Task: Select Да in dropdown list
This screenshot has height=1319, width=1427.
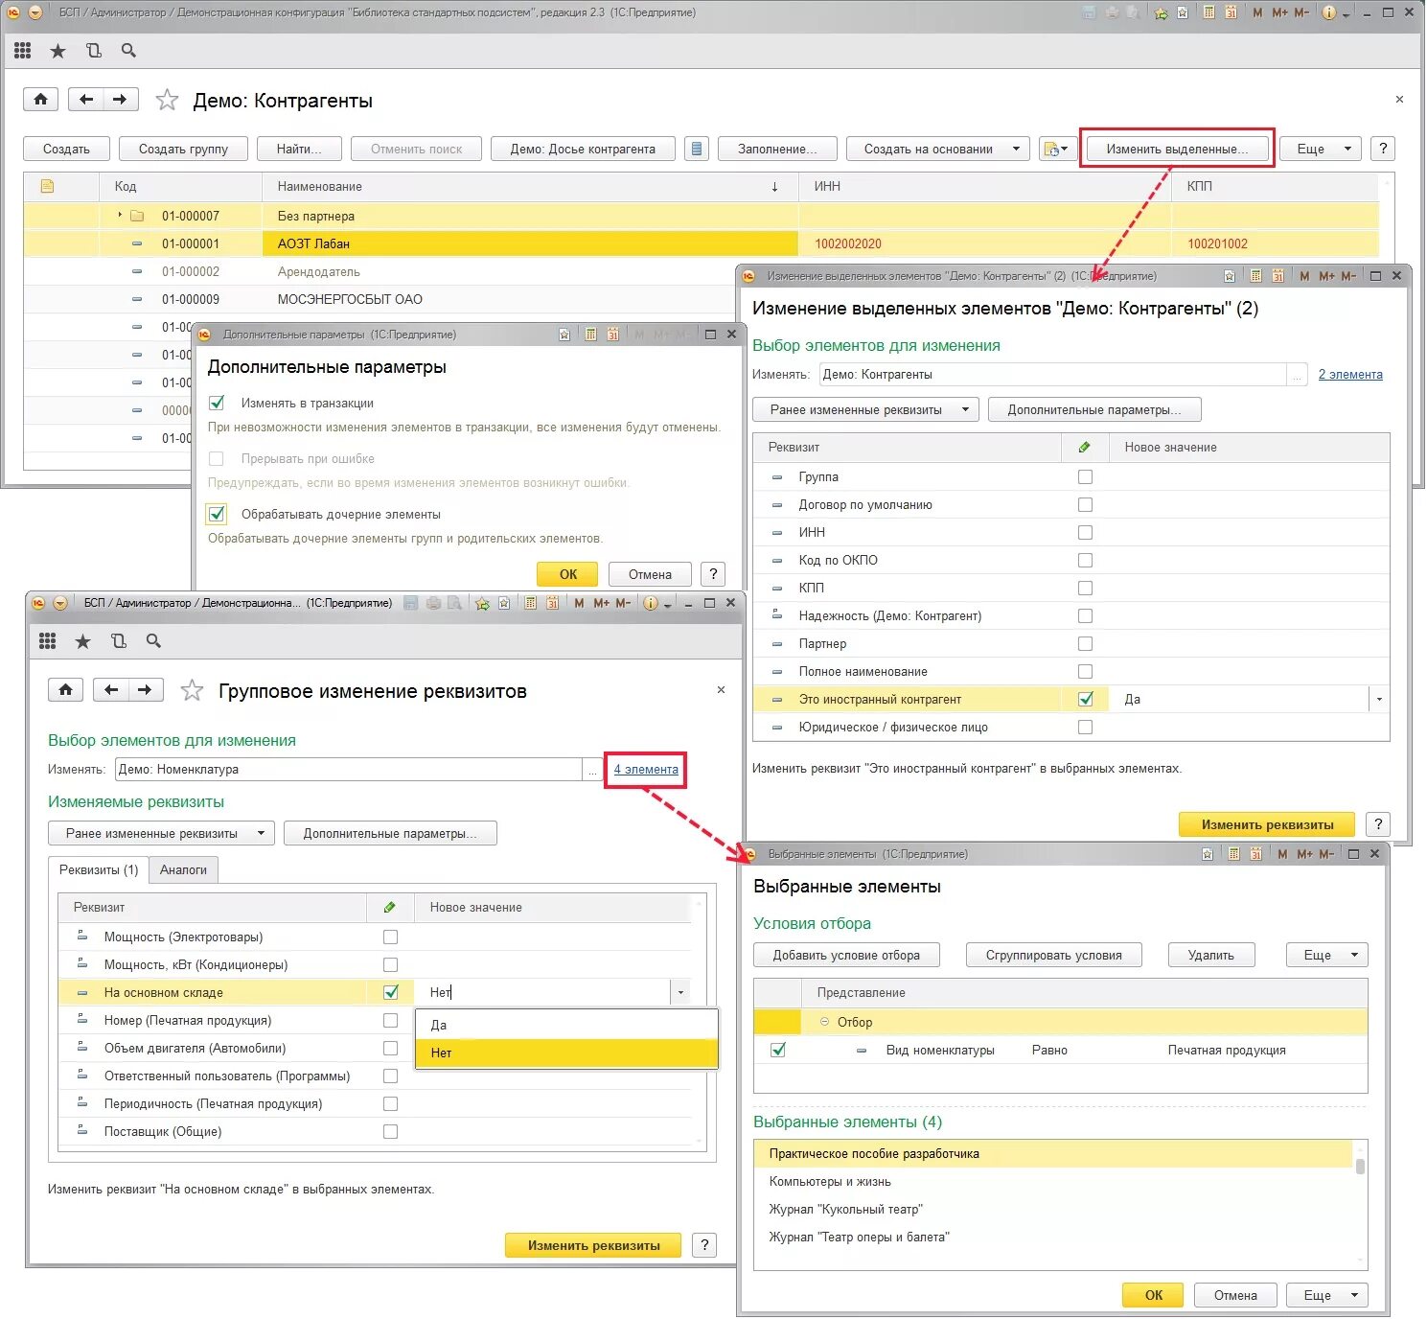Action: coord(566,1025)
